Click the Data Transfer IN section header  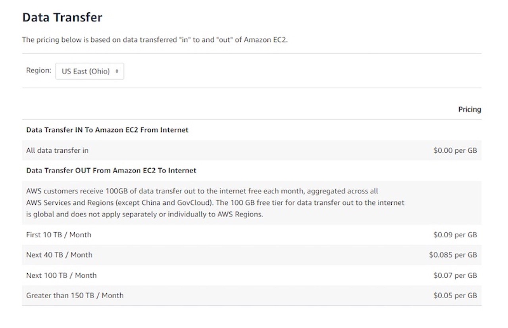click(107, 130)
